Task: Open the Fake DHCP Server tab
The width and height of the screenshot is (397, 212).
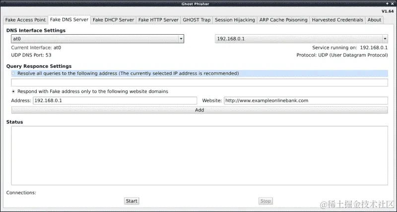Action: pos(113,20)
